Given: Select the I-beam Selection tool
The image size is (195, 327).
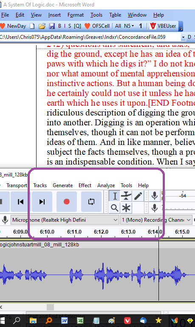Looking at the screenshot, I should [x=115, y=196].
